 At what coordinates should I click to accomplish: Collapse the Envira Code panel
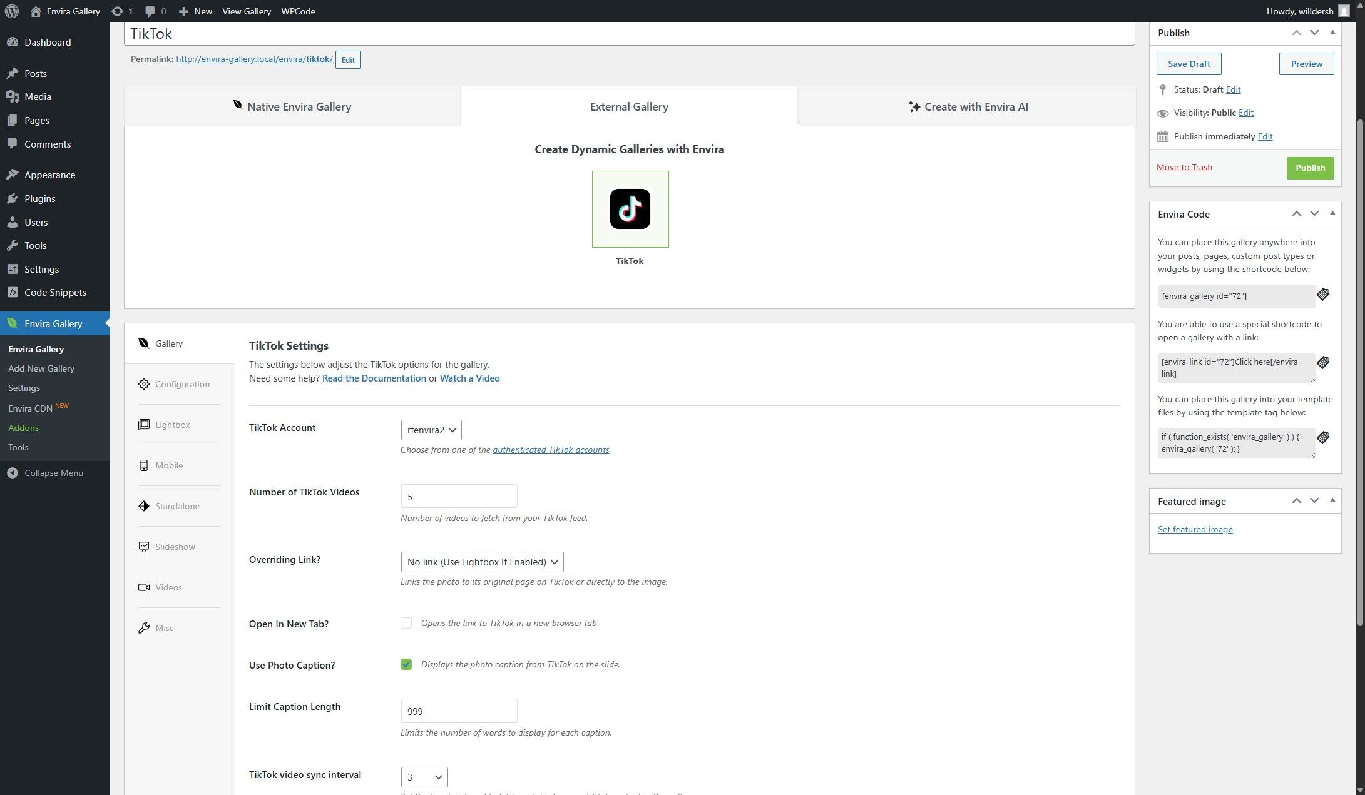click(x=1332, y=214)
